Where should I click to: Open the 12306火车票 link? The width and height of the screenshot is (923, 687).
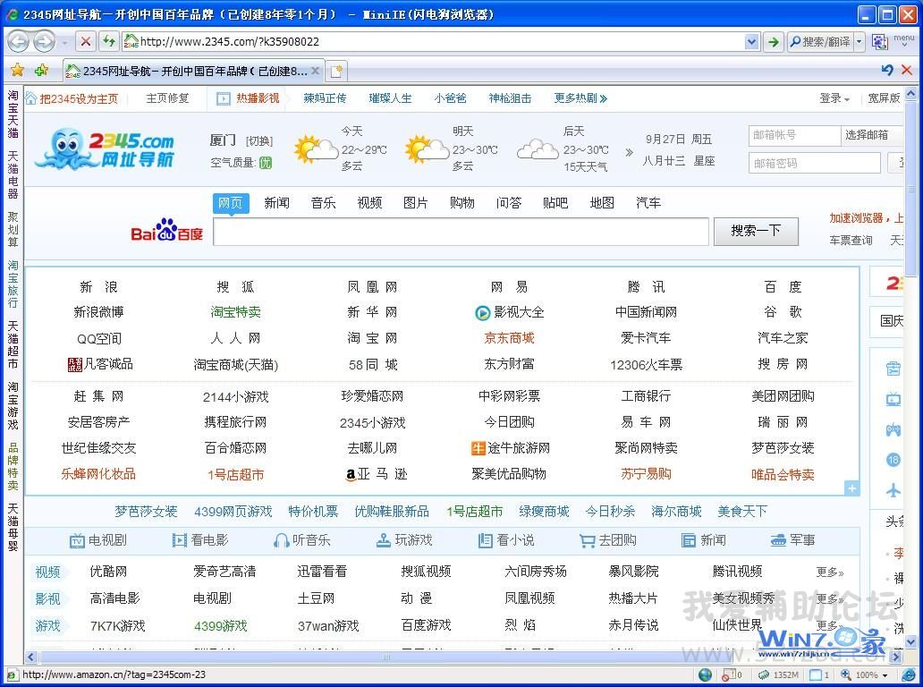click(646, 364)
